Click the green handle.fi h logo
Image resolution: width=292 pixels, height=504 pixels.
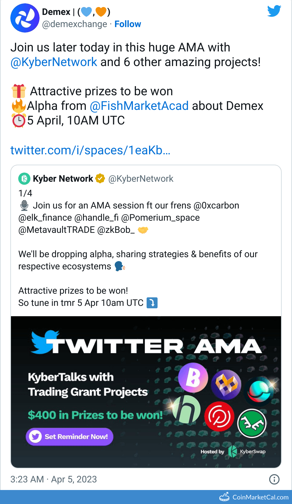(x=186, y=410)
